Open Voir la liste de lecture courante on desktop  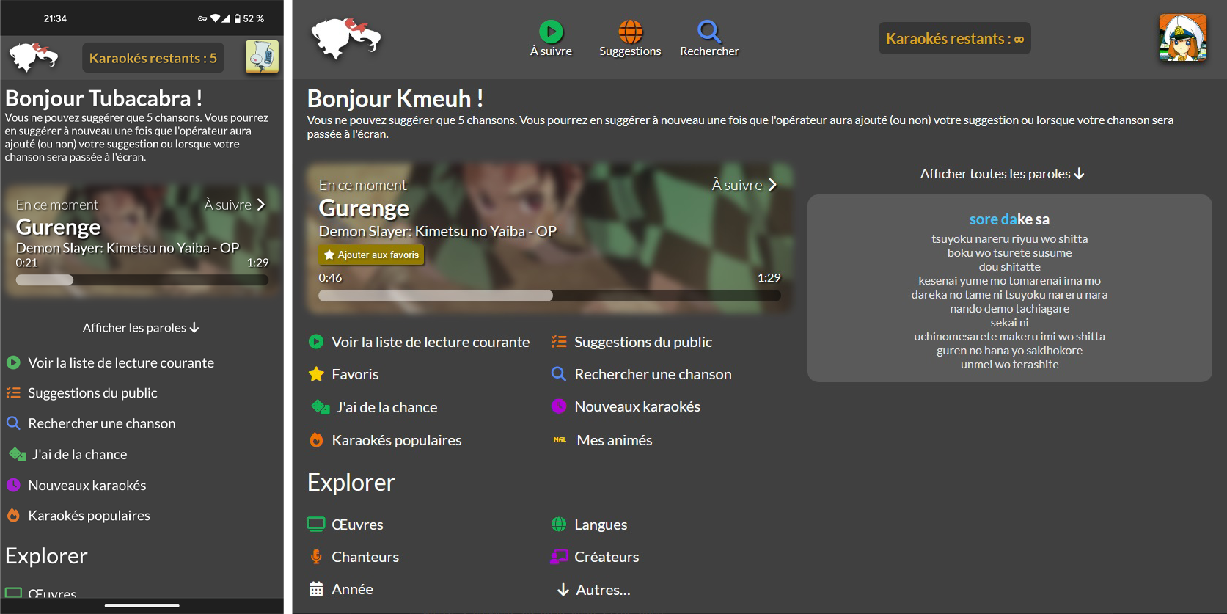[419, 342]
